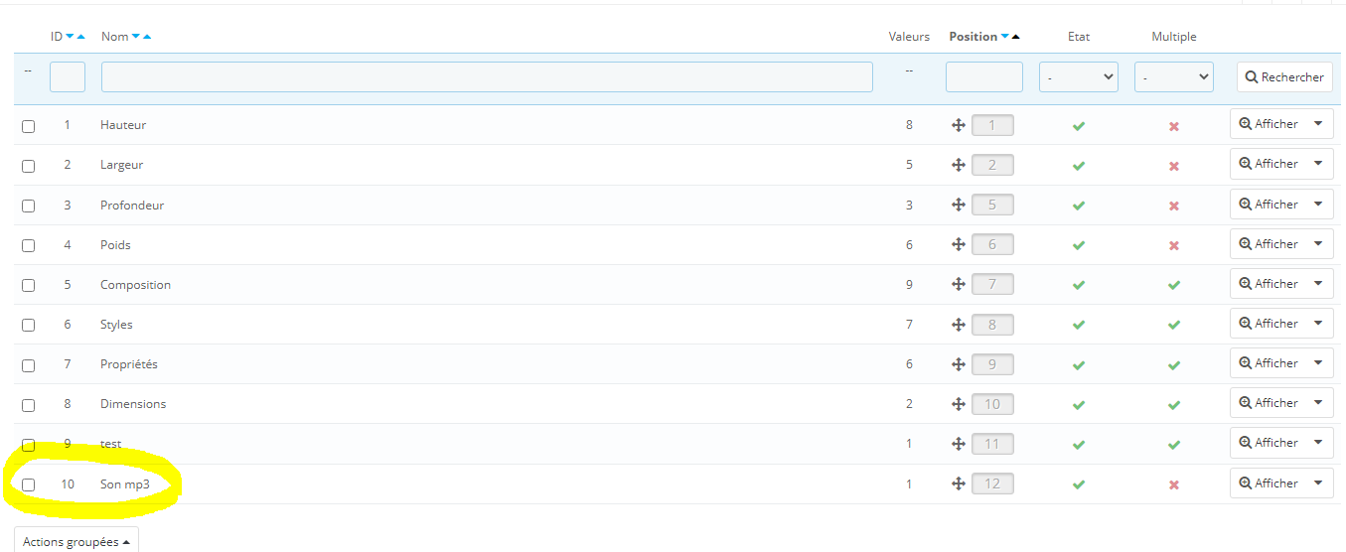Toggle the red Multiple cross for Poids
The height and width of the screenshot is (552, 1346).
(x=1174, y=245)
